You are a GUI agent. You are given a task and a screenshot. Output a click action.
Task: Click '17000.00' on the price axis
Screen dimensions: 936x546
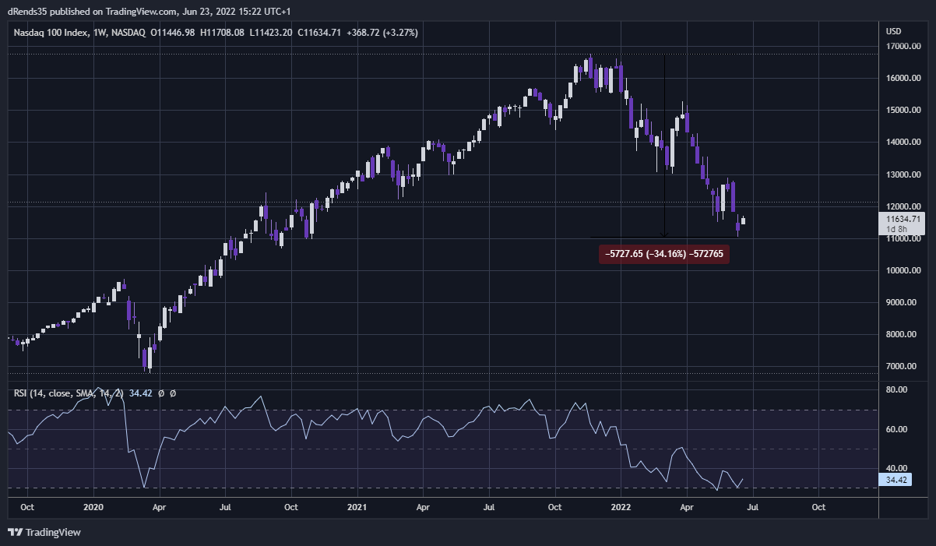pos(903,47)
